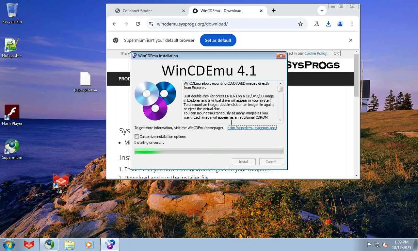Open the Recycle Bin desktop icon
The width and height of the screenshot is (418, 251).
coord(12,13)
